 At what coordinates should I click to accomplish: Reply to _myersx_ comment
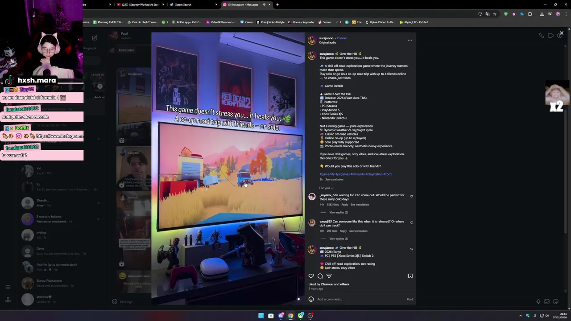pyautogui.click(x=345, y=205)
